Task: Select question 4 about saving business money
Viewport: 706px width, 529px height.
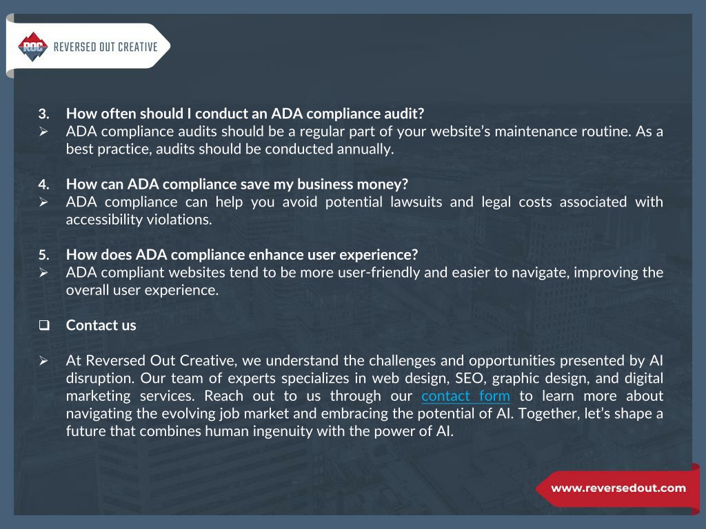Action: 237,184
